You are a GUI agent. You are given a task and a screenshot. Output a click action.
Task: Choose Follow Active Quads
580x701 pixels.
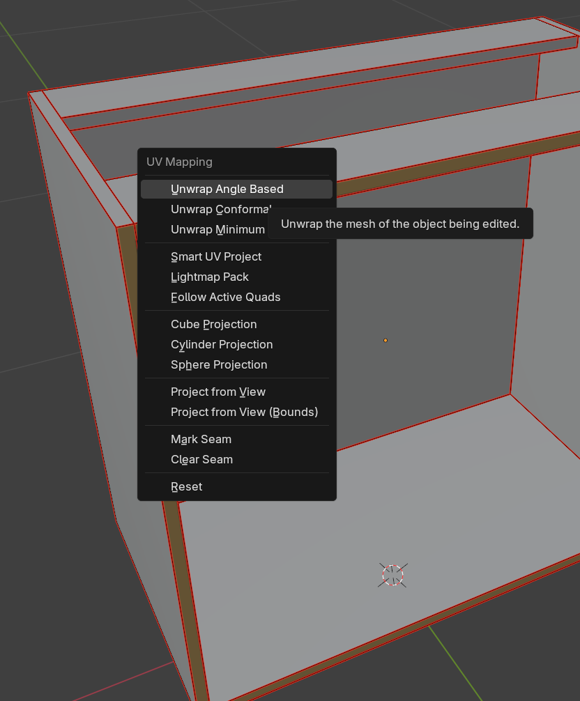[236, 297]
